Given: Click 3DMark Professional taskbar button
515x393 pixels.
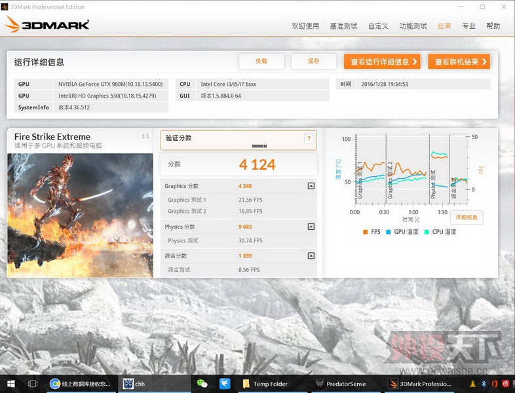Looking at the screenshot, I should pyautogui.click(x=421, y=384).
